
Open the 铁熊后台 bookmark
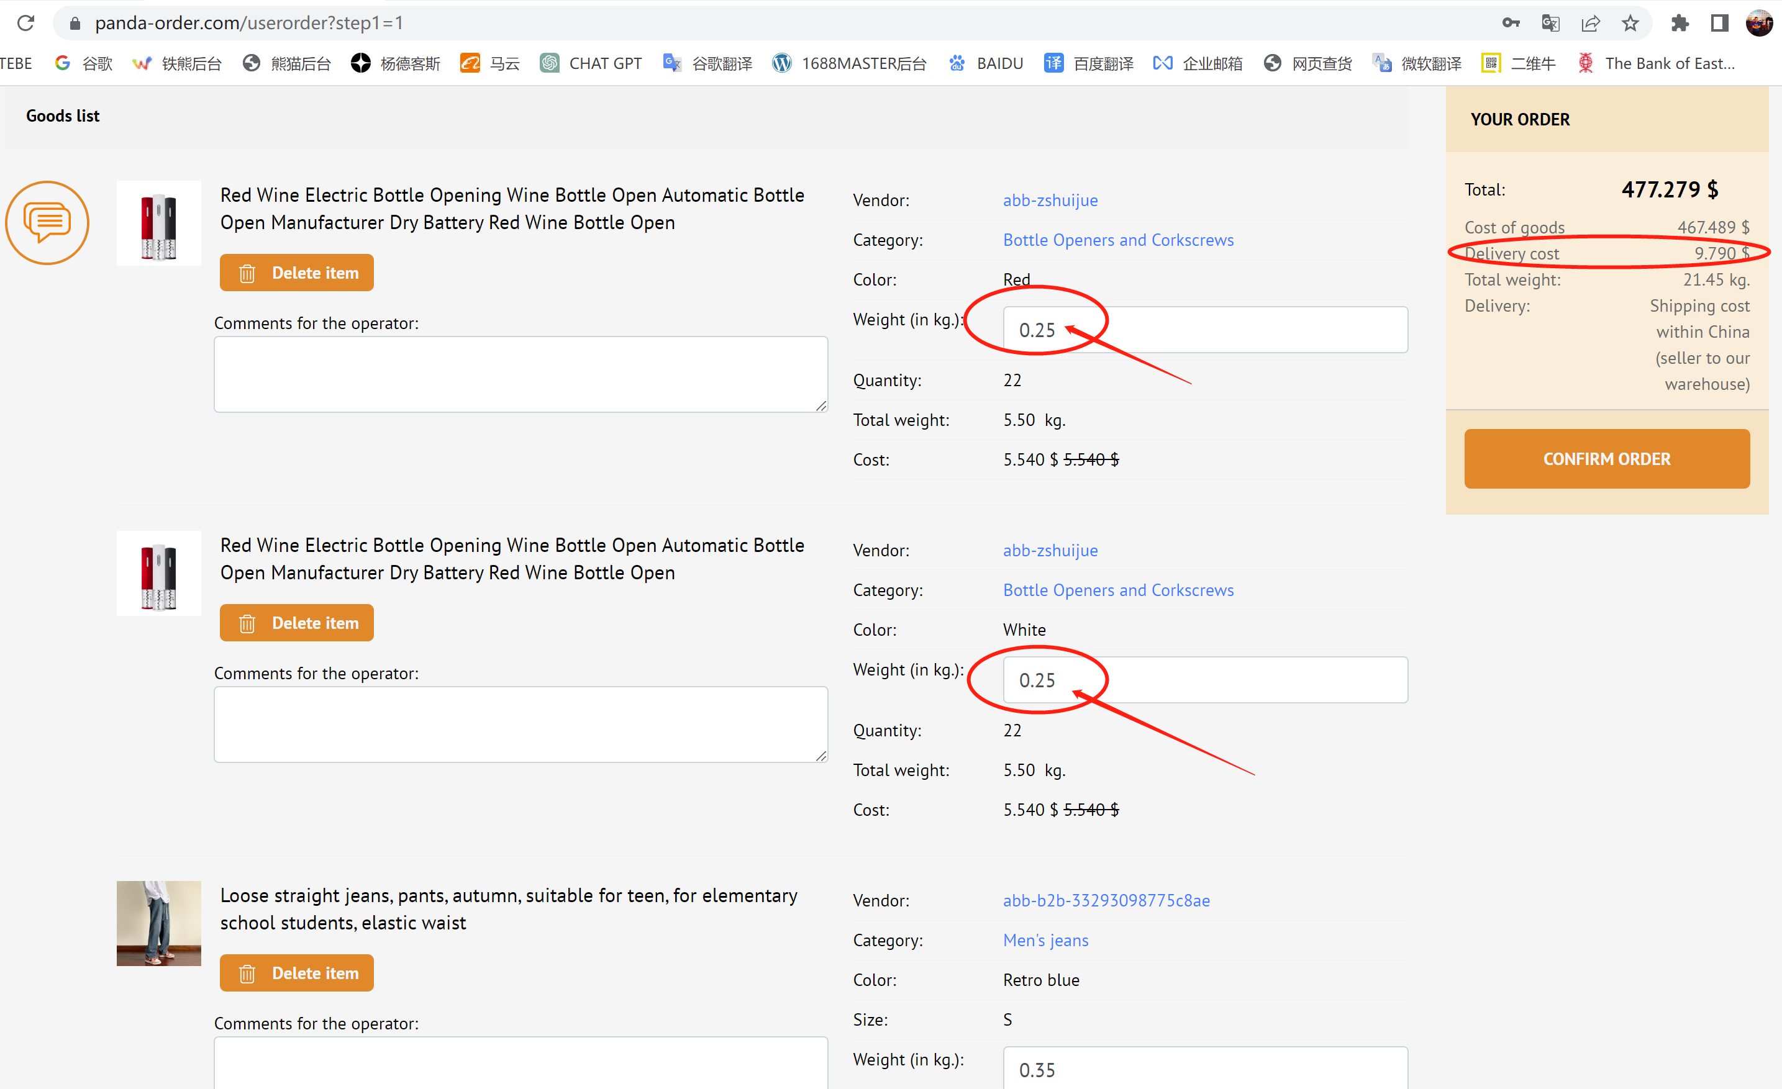click(x=177, y=63)
